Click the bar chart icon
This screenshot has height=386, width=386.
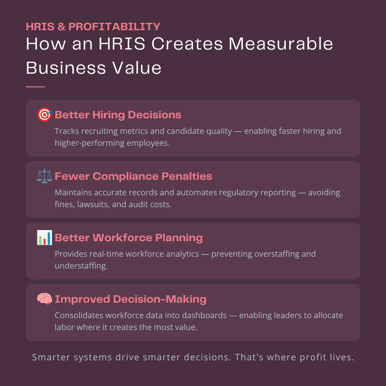click(x=44, y=238)
